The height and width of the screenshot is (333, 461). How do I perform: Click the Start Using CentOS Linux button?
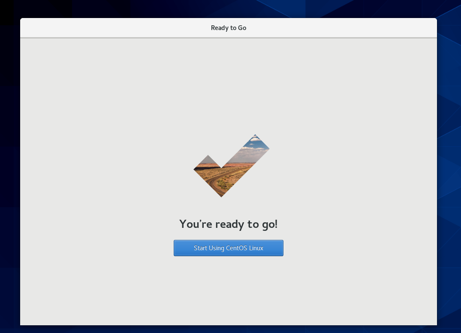229,248
